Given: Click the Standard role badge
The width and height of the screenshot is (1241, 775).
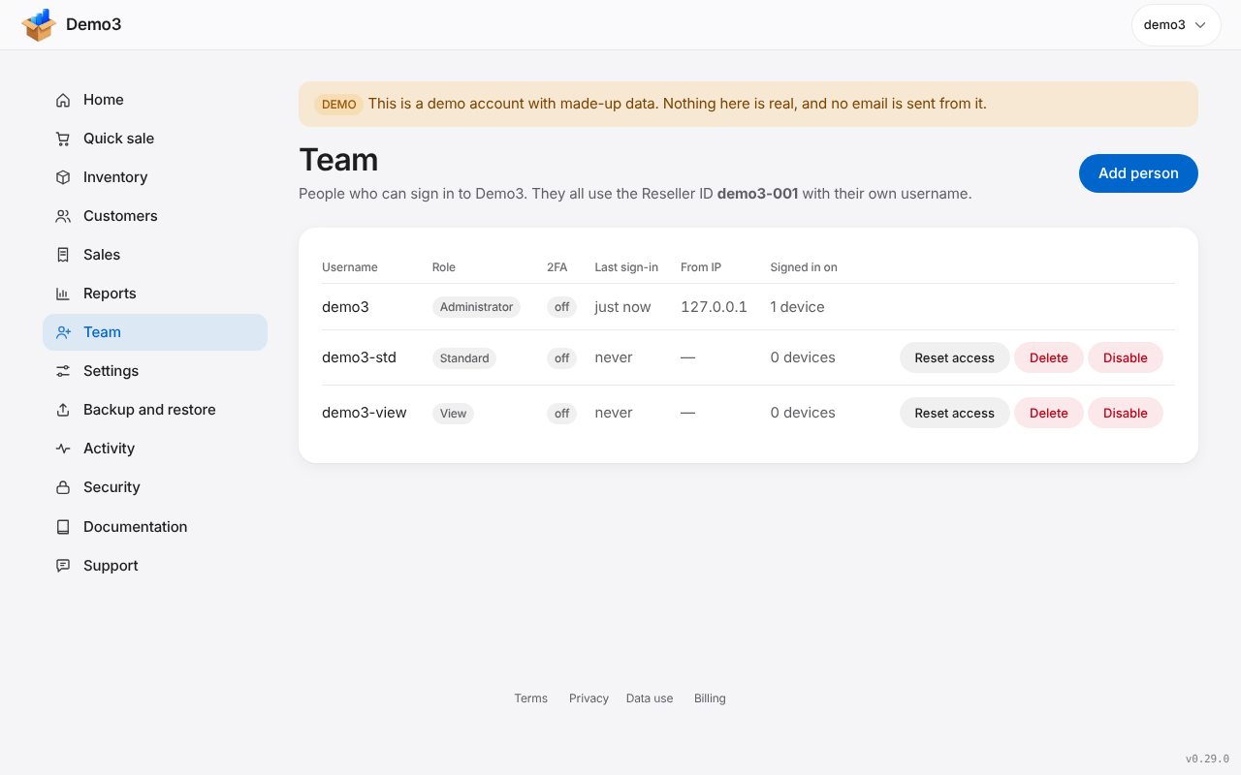Looking at the screenshot, I should click(464, 358).
